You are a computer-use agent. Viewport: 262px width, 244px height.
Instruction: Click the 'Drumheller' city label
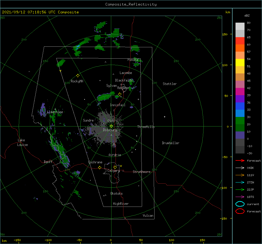pos(171,143)
